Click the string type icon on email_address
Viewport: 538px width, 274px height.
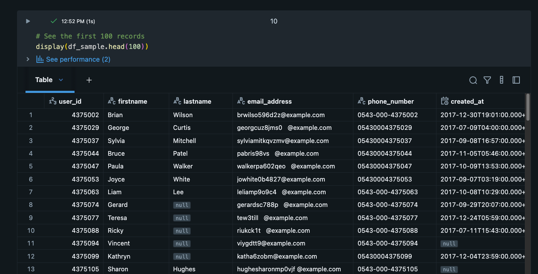click(241, 101)
